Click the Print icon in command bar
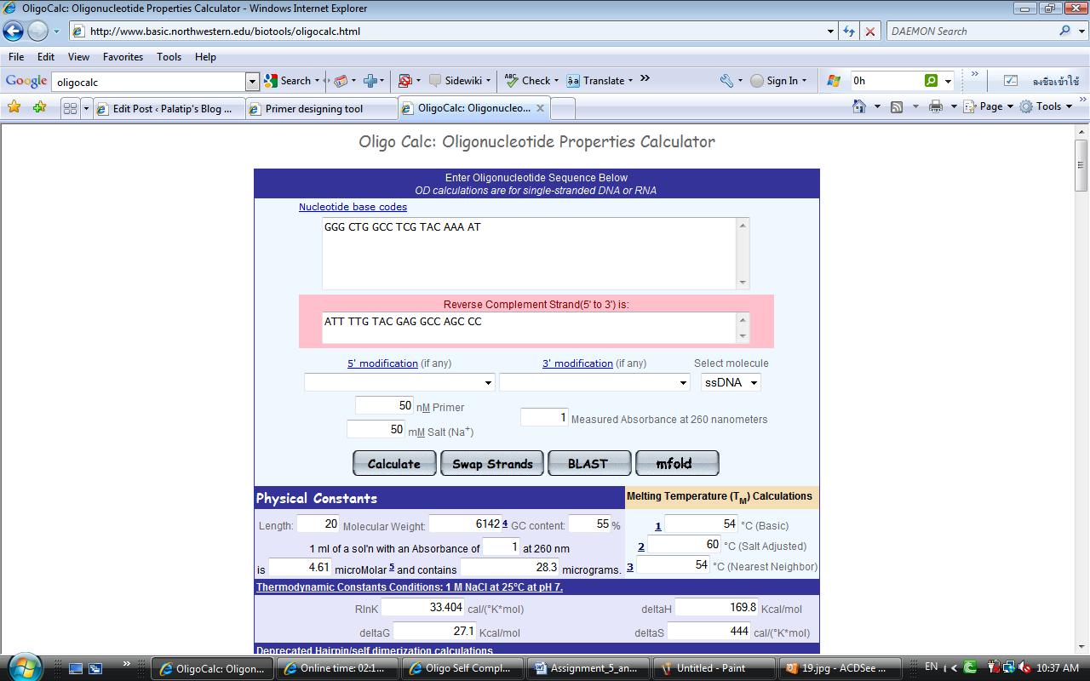1090x681 pixels. [936, 106]
